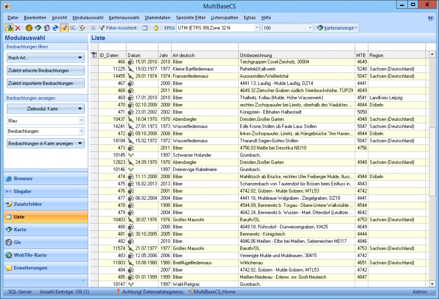Screen dimensions: 439x299
Task: Click the blue book toolbar icon
Action: (47, 28)
